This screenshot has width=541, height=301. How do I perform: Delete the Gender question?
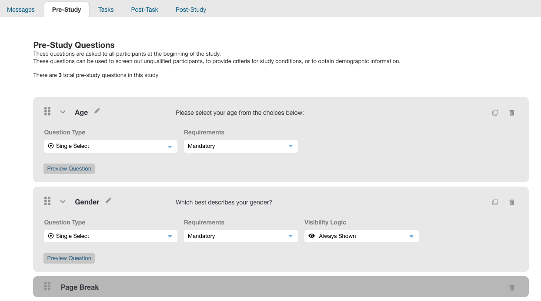[x=512, y=202]
